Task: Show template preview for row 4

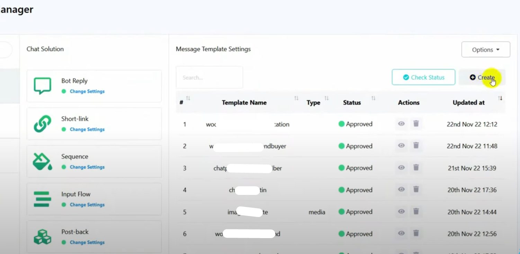Action: point(401,190)
